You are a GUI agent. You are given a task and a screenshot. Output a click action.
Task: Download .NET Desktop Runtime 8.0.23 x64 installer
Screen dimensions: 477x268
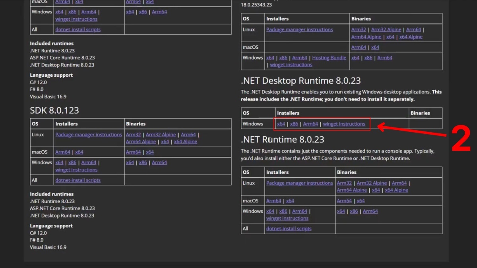[x=281, y=124]
